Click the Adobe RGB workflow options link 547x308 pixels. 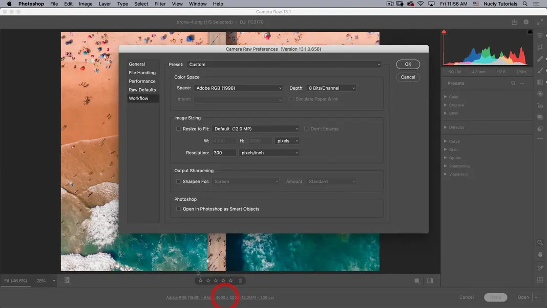coord(220,298)
